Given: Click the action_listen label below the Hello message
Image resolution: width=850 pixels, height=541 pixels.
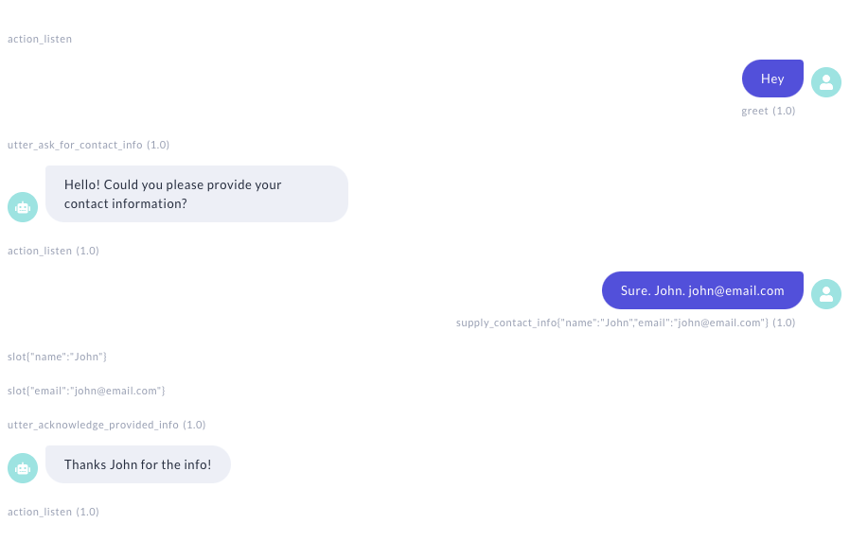Looking at the screenshot, I should tap(40, 251).
